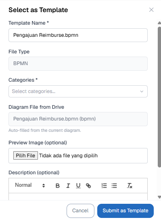Apply bold formatting in description editor
Viewport: 161px width, 224px height.
pos(57,186)
